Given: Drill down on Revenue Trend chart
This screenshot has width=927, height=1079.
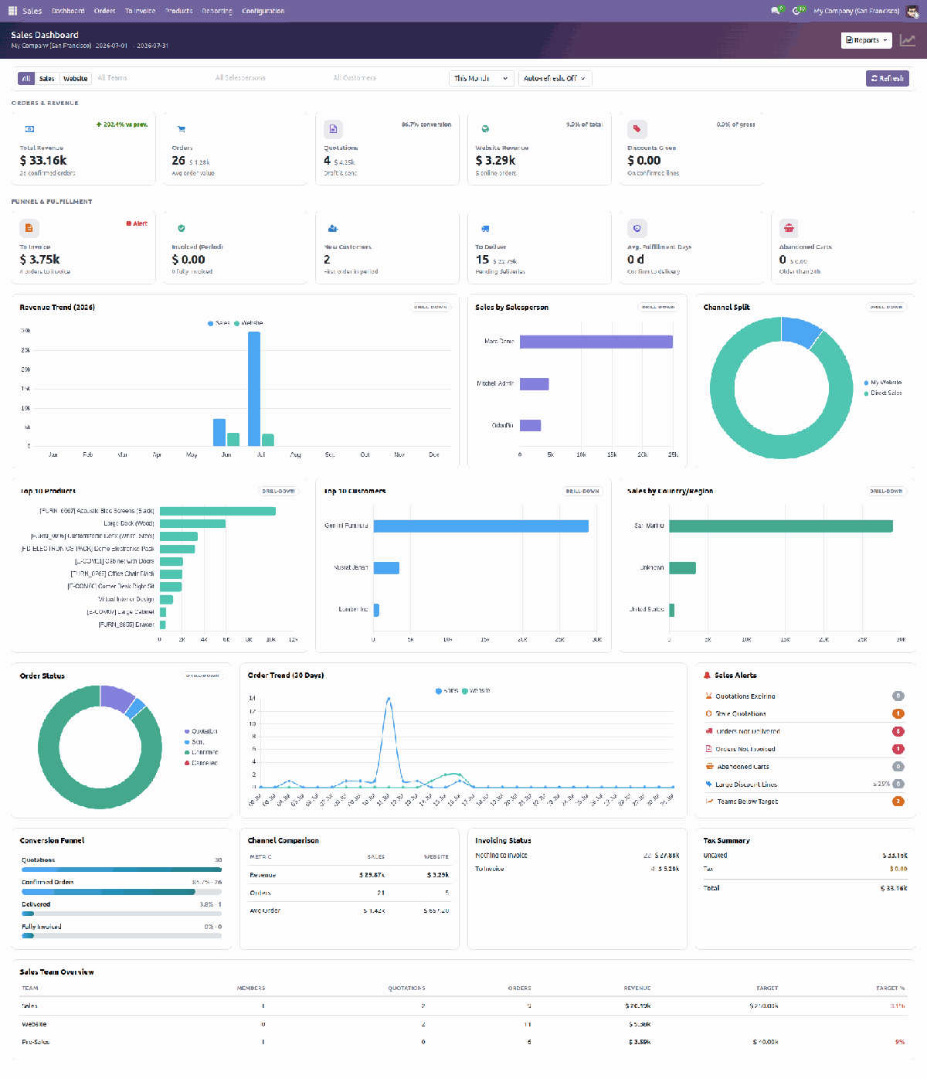Looking at the screenshot, I should click(430, 307).
